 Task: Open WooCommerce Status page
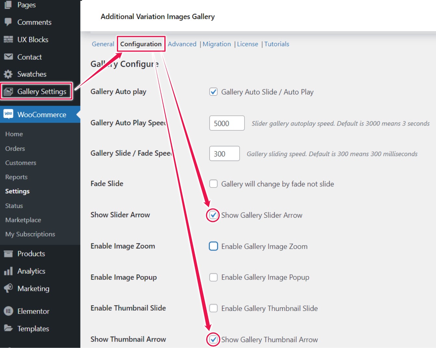coord(14,206)
